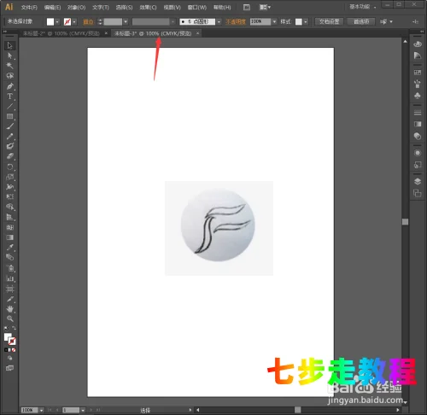The width and height of the screenshot is (427, 415).
Task: Change drawing mode below fill swatches
Action: pos(9,358)
